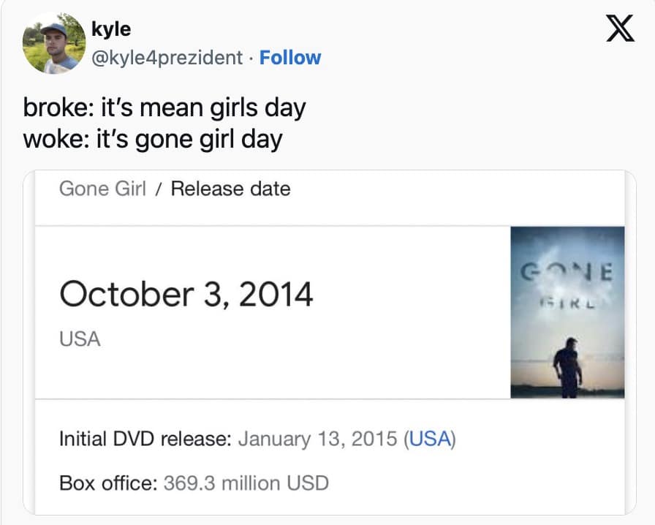Open the embedded search result image card

(329, 342)
